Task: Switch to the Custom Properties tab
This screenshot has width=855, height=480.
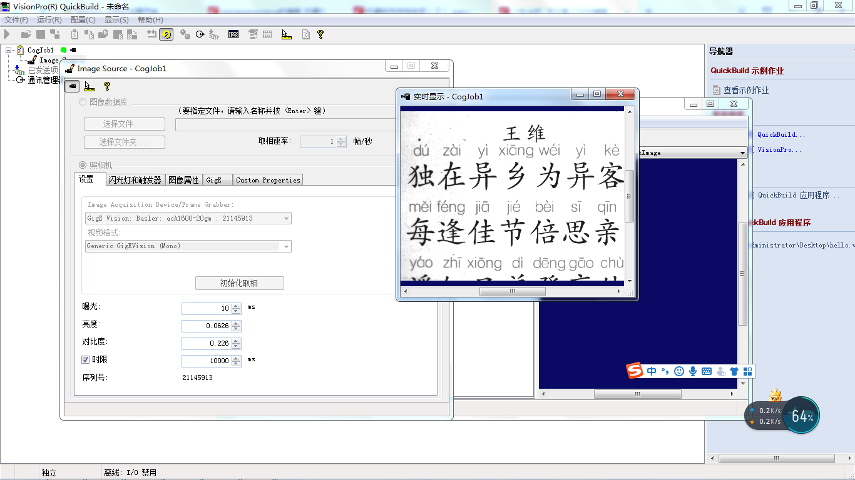Action: tap(268, 180)
